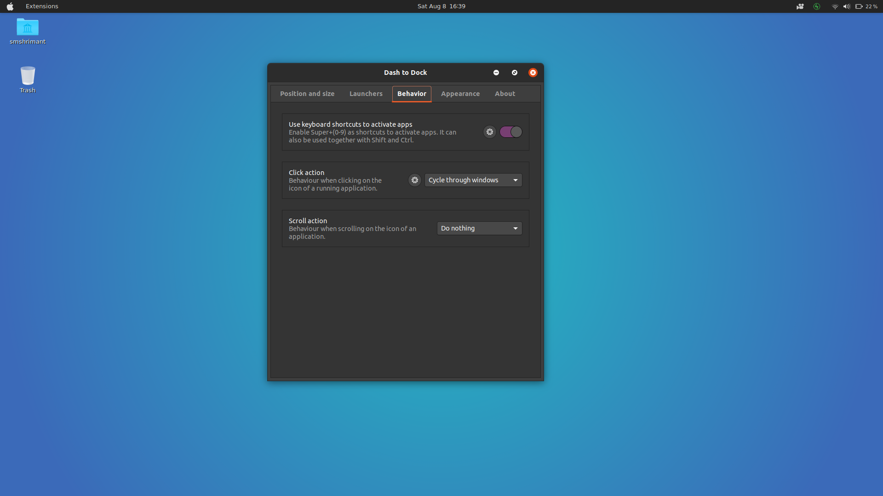Click the green power-bolt tray icon
Image resolution: width=883 pixels, height=496 pixels.
pos(817,6)
